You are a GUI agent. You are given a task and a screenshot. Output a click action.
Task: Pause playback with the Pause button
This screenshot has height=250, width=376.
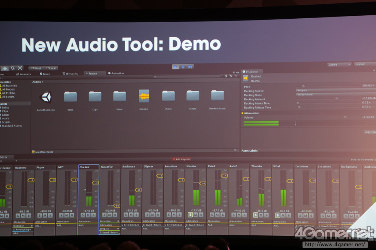pos(183,67)
